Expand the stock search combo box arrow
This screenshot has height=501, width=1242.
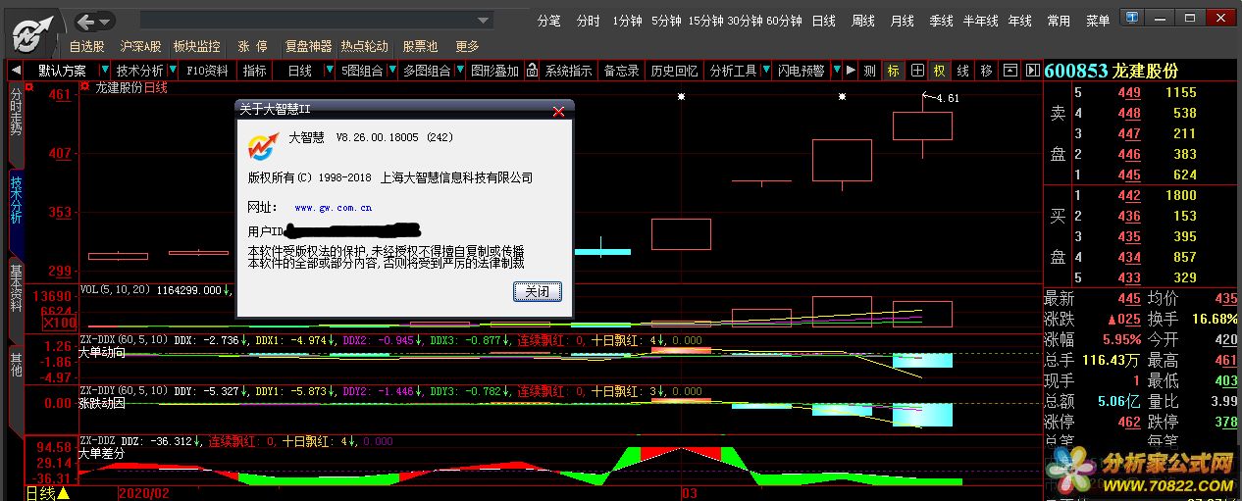tap(483, 20)
